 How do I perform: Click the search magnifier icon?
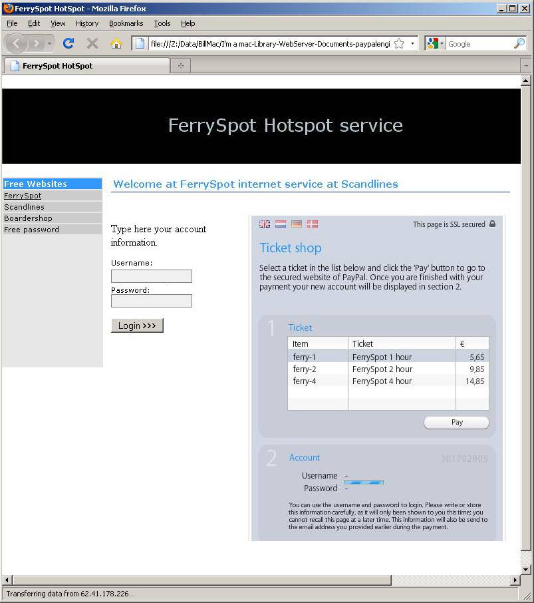pyautogui.click(x=519, y=43)
